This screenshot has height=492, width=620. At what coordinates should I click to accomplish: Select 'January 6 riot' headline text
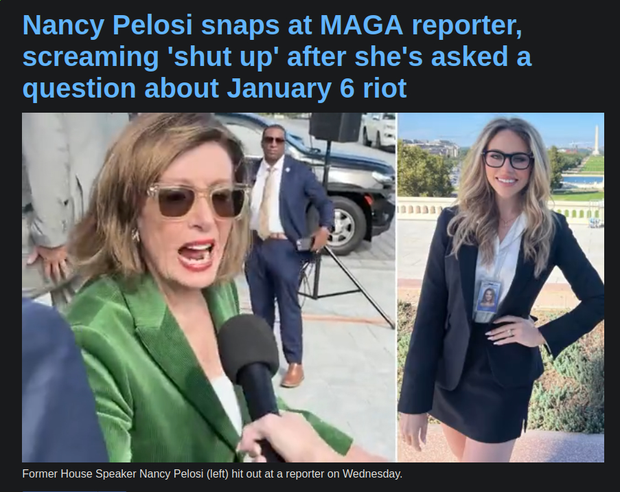tap(317, 88)
